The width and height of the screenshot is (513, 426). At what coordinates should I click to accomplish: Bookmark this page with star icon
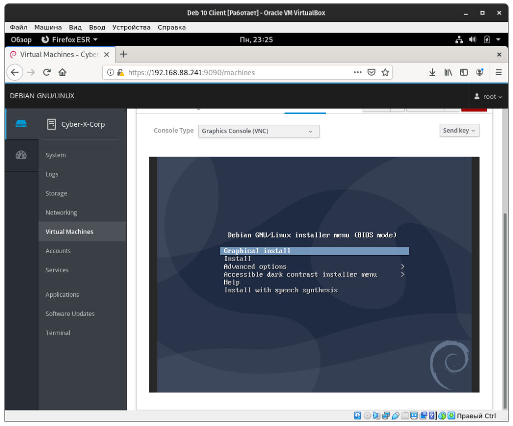385,72
